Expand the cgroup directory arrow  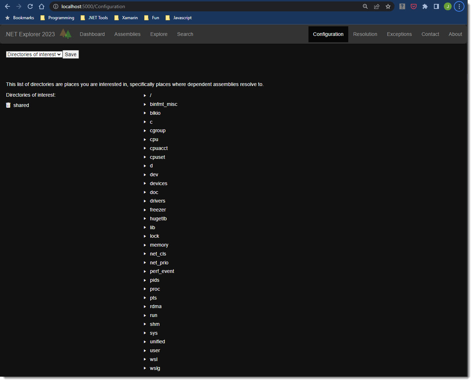(x=145, y=131)
